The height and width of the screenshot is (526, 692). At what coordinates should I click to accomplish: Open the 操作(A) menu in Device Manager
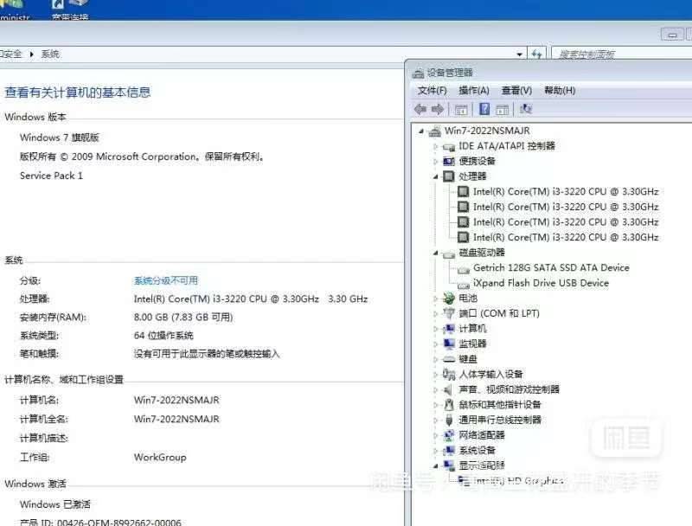pyautogui.click(x=474, y=91)
